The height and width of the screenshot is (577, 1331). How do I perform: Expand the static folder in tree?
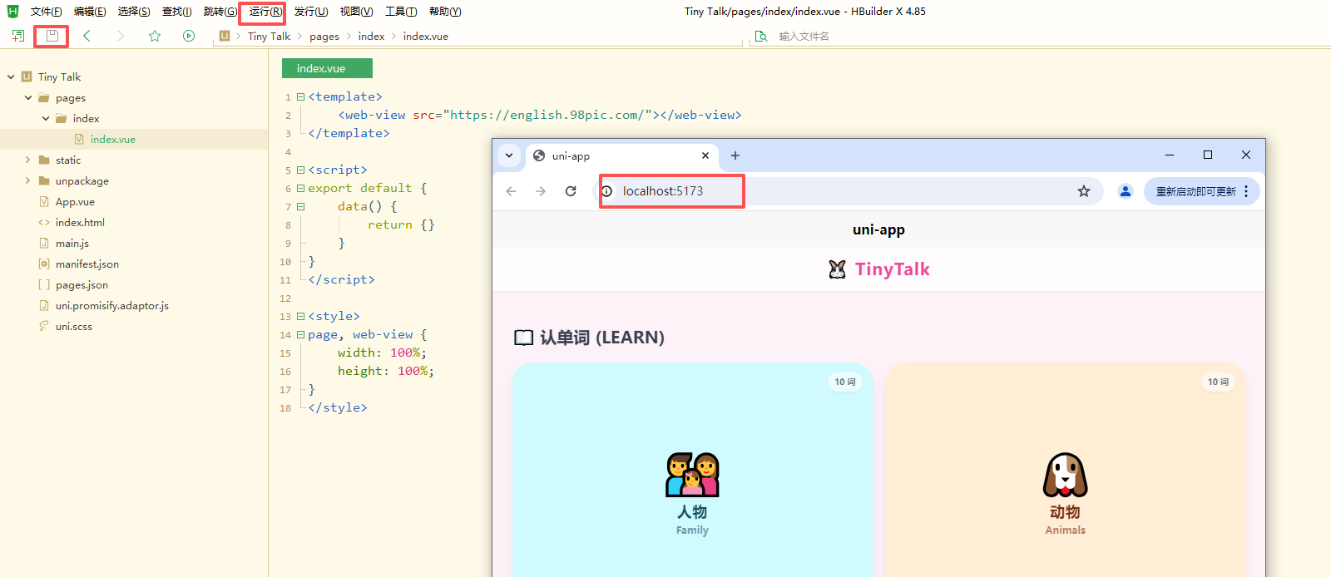27,160
